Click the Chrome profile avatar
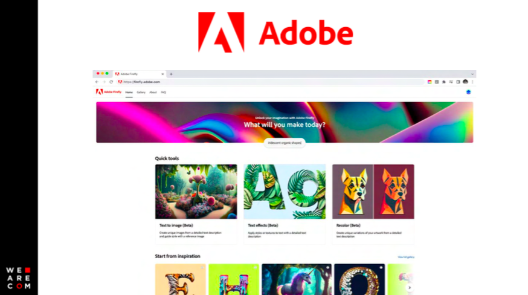 465,82
